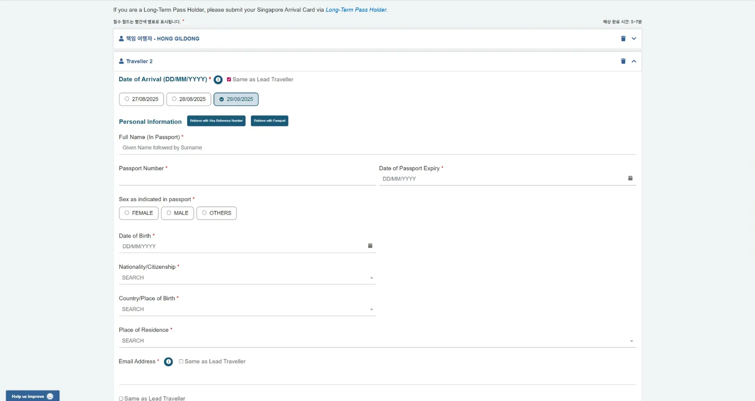Delete the lead traveller HONG GILDONG entry
The height and width of the screenshot is (401, 755).
[623, 39]
